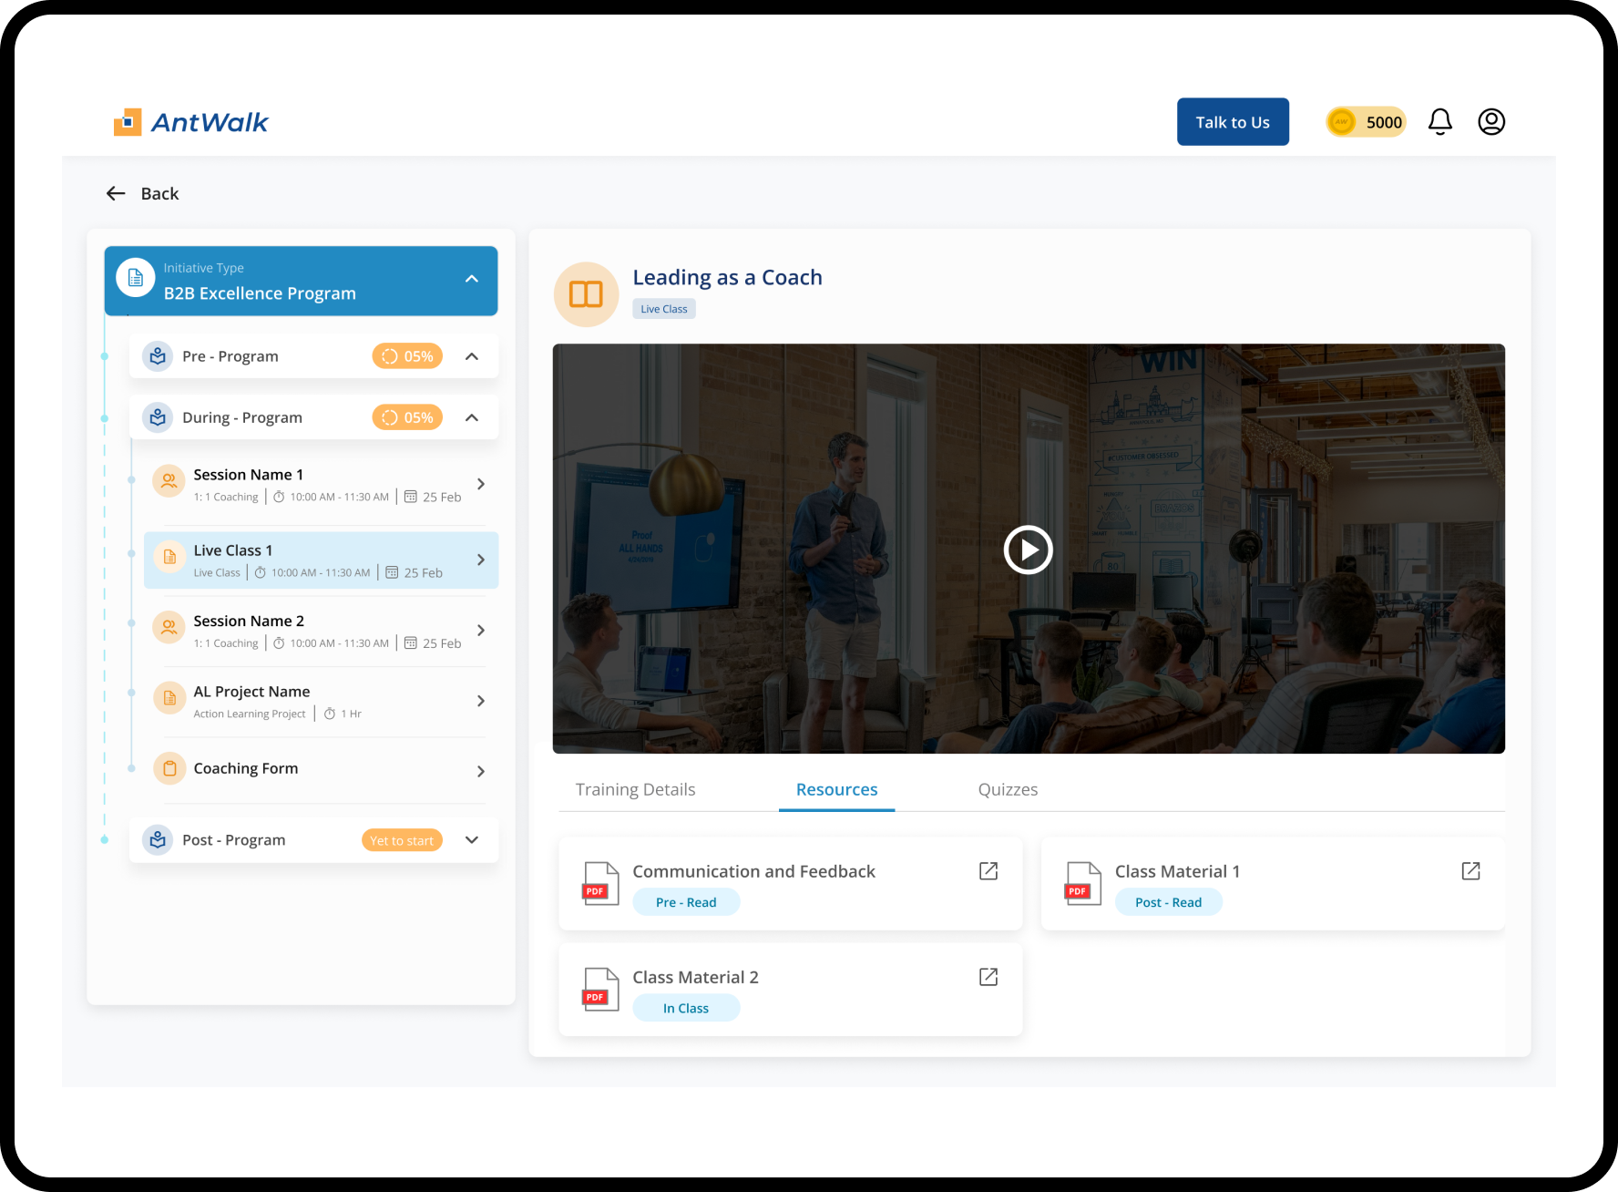Click the Back arrow icon
This screenshot has height=1192, width=1618.
[x=116, y=193]
